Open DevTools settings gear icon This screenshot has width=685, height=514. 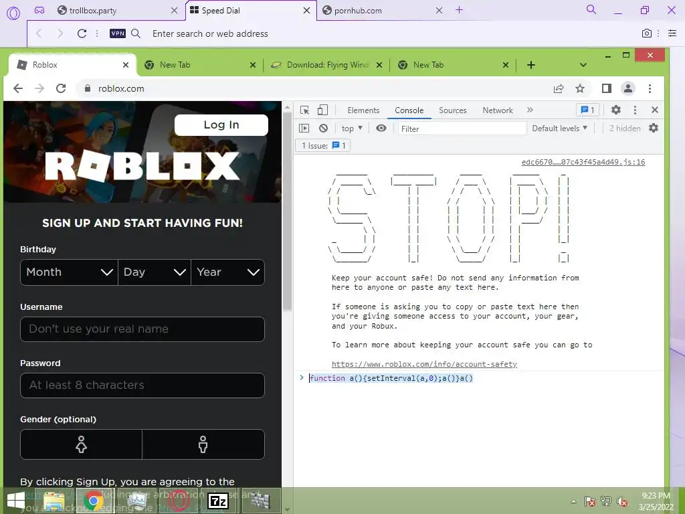coord(616,110)
